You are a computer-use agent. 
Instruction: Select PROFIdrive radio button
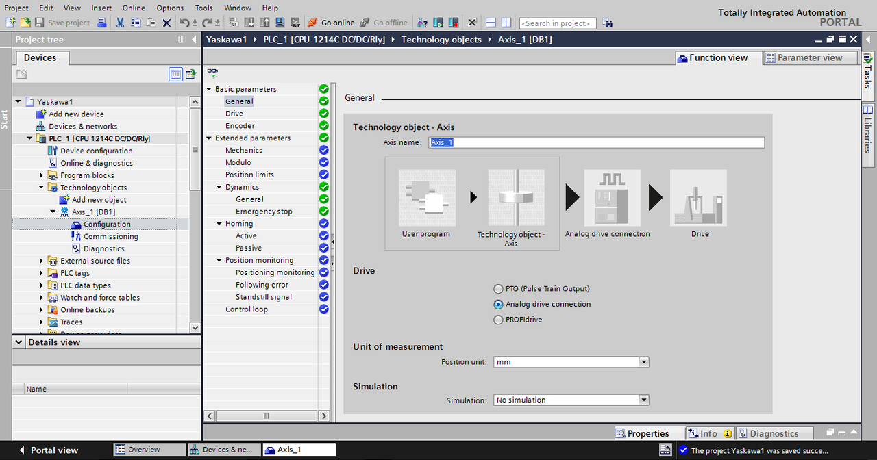(x=499, y=320)
